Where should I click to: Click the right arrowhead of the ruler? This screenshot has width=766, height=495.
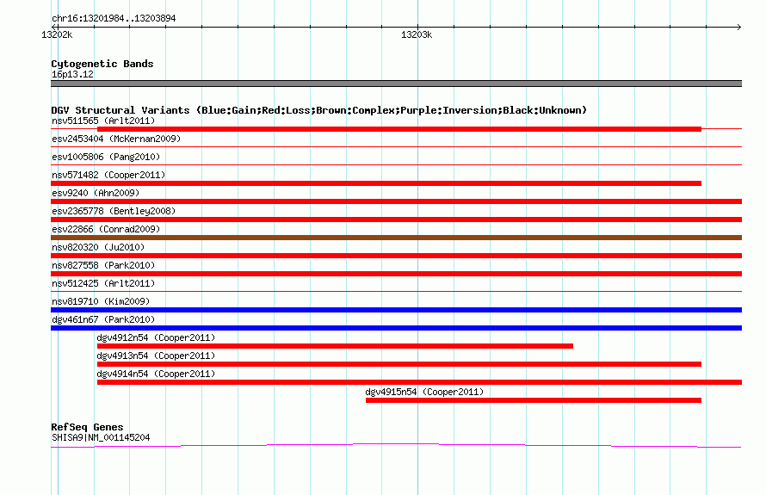[739, 27]
